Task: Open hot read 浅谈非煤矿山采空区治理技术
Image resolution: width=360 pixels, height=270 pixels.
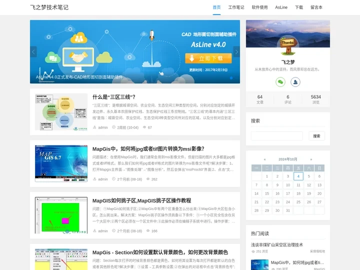Action: 277,244
